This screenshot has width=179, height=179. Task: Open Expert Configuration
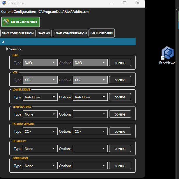(x=21, y=22)
